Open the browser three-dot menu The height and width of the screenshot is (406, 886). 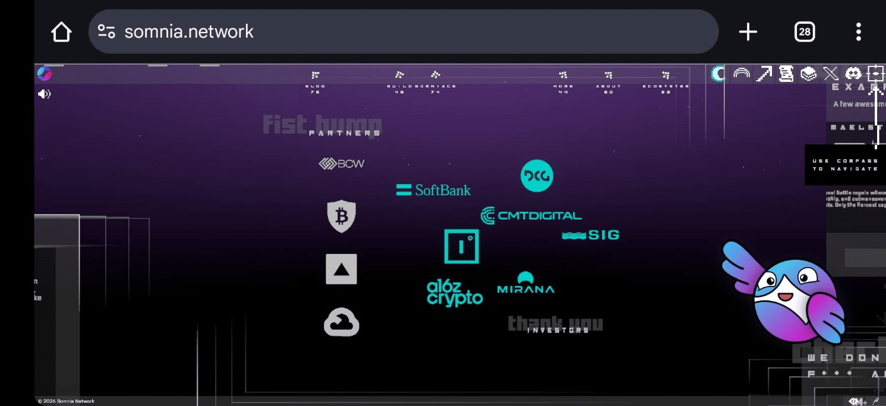pyautogui.click(x=858, y=32)
